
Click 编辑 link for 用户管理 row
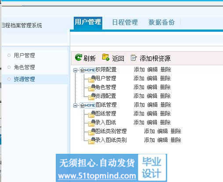152,78
